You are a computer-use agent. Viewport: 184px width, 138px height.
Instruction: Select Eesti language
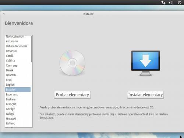click(x=18, y=80)
